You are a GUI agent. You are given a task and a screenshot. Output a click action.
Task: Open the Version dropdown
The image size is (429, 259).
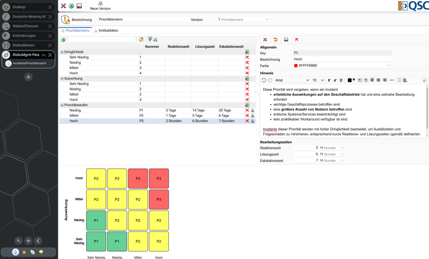267,20
